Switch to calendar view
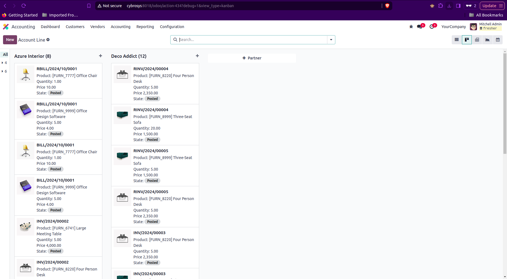 pyautogui.click(x=498, y=40)
